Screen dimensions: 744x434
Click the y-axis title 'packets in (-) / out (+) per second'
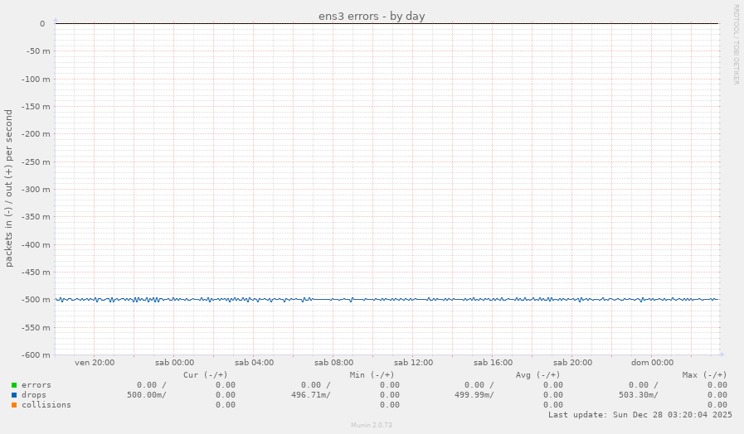(8, 188)
